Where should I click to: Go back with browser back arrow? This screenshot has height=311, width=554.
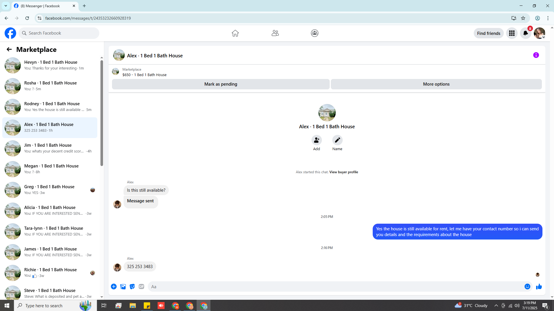[6, 18]
